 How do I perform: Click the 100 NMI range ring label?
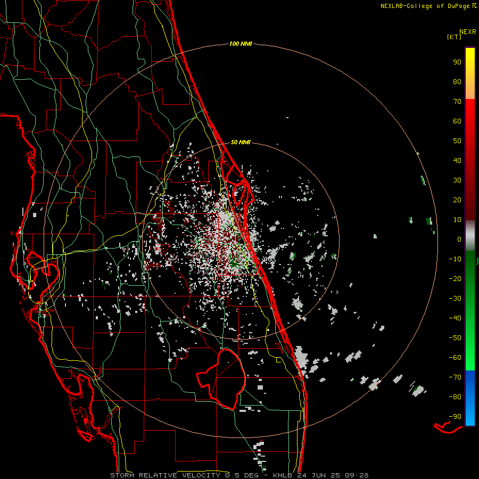pyautogui.click(x=241, y=44)
